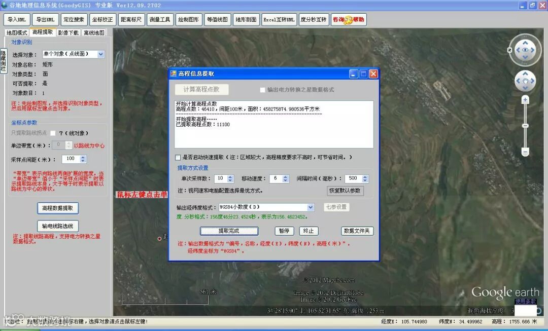Adjust the 间隔时间 spinner arrows
Screen dimensions: 548x331
coord(365,178)
